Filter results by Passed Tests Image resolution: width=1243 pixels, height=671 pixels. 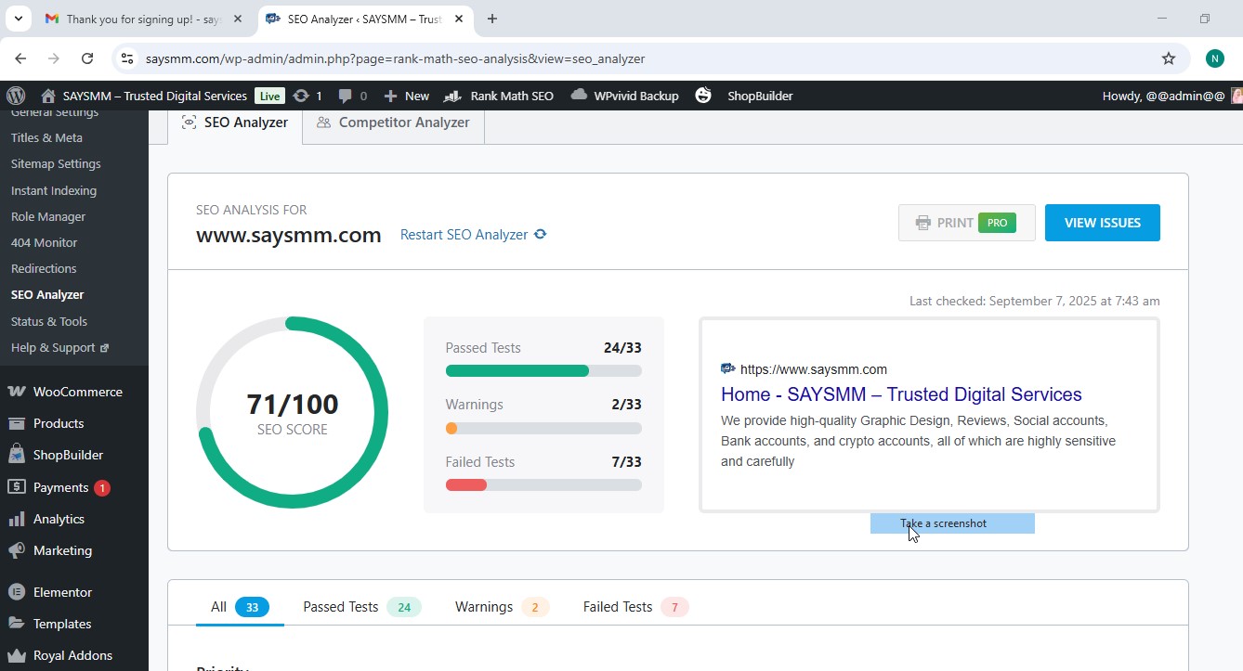pyautogui.click(x=340, y=606)
